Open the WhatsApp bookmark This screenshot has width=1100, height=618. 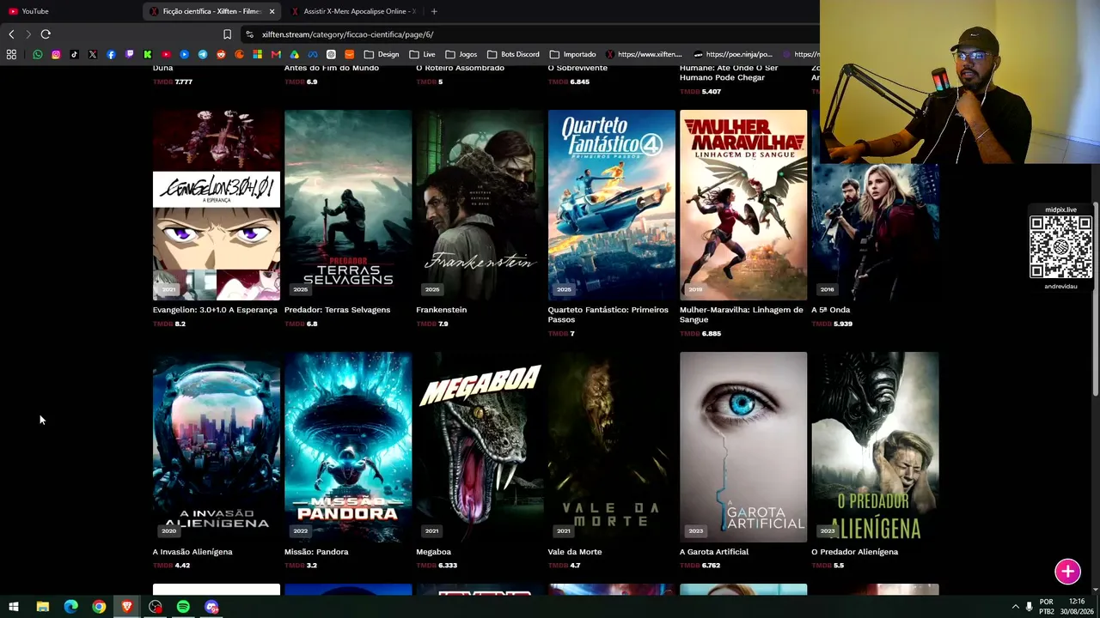[x=38, y=54]
